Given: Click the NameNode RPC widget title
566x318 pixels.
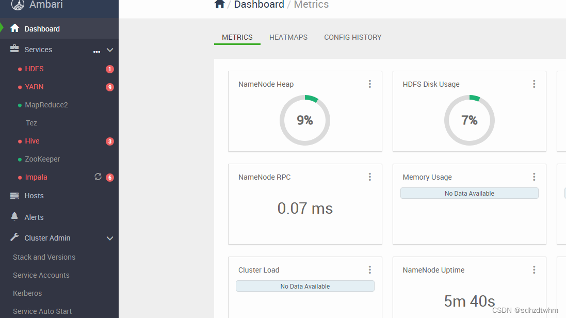Looking at the screenshot, I should click(264, 177).
